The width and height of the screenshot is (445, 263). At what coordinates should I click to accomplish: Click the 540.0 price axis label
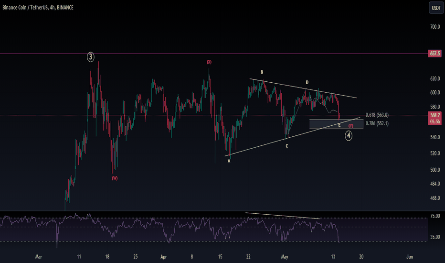tap(435, 137)
